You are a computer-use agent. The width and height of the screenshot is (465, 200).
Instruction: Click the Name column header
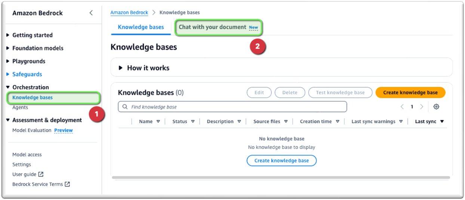[146, 122]
